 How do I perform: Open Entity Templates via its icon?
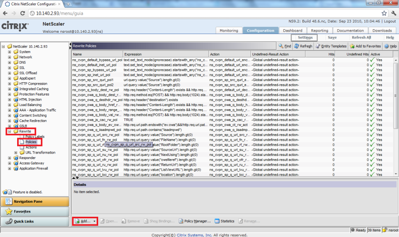[x=318, y=46]
